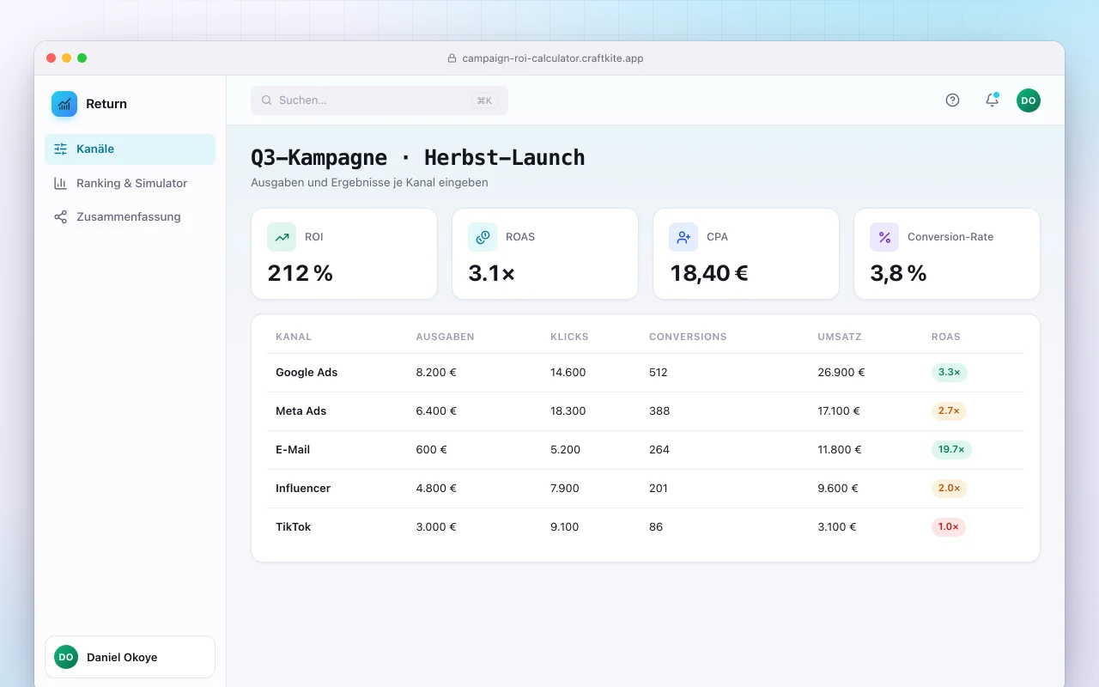Go to Zusammenfassung page
The height and width of the screenshot is (687, 1099).
pos(130,217)
